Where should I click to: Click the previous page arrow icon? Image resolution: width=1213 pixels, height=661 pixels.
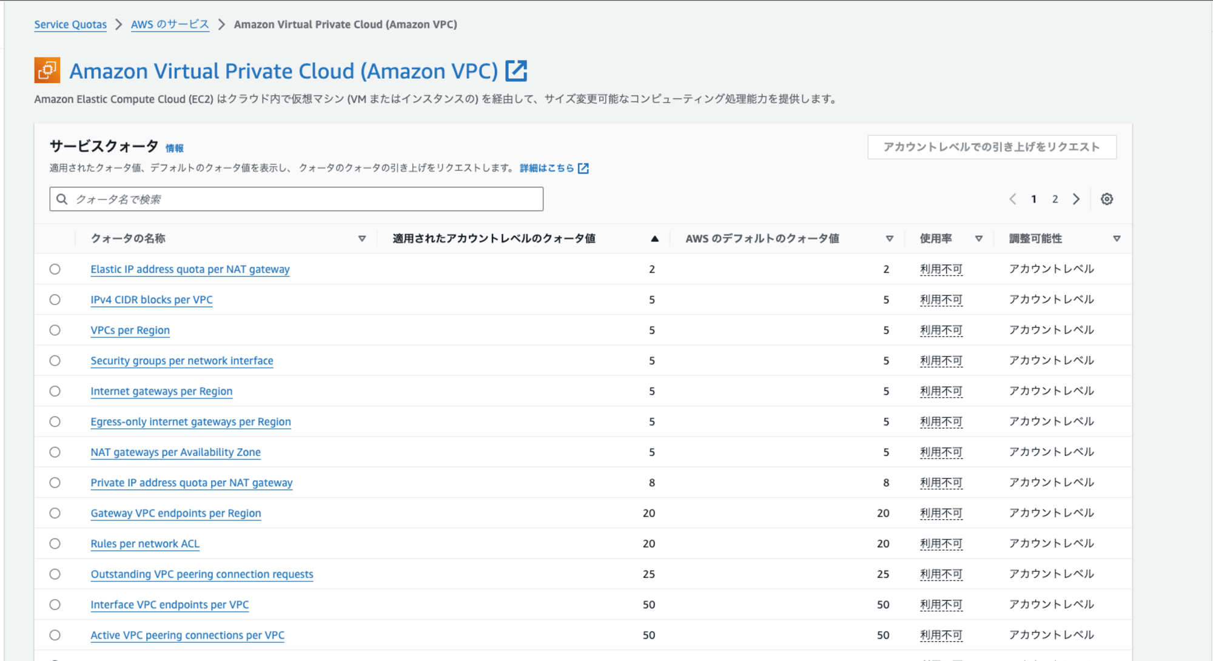(1014, 199)
